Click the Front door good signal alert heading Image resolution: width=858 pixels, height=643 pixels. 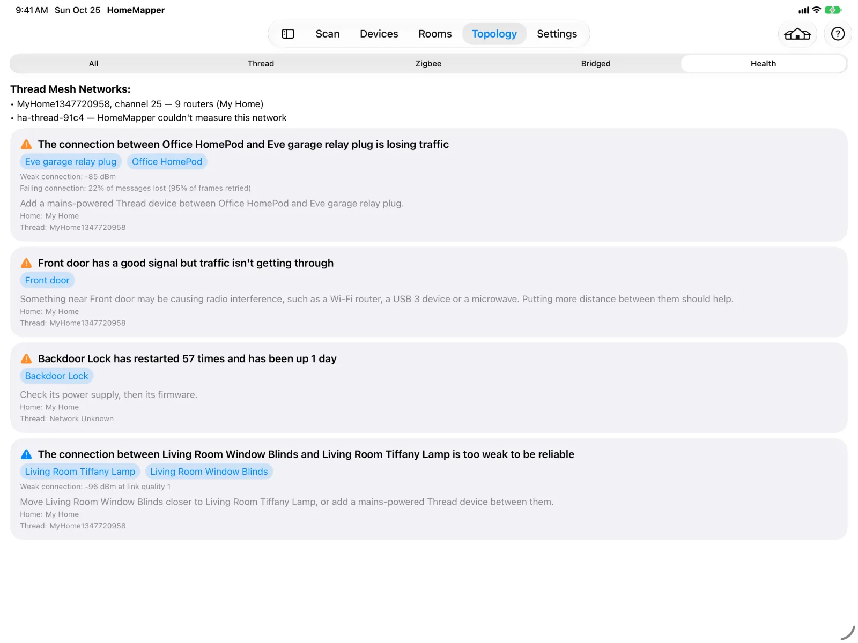(x=186, y=263)
